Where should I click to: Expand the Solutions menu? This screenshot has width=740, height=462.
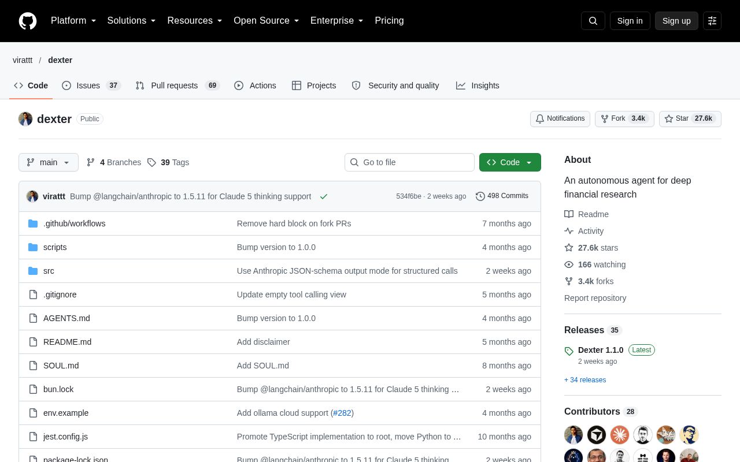pos(132,21)
